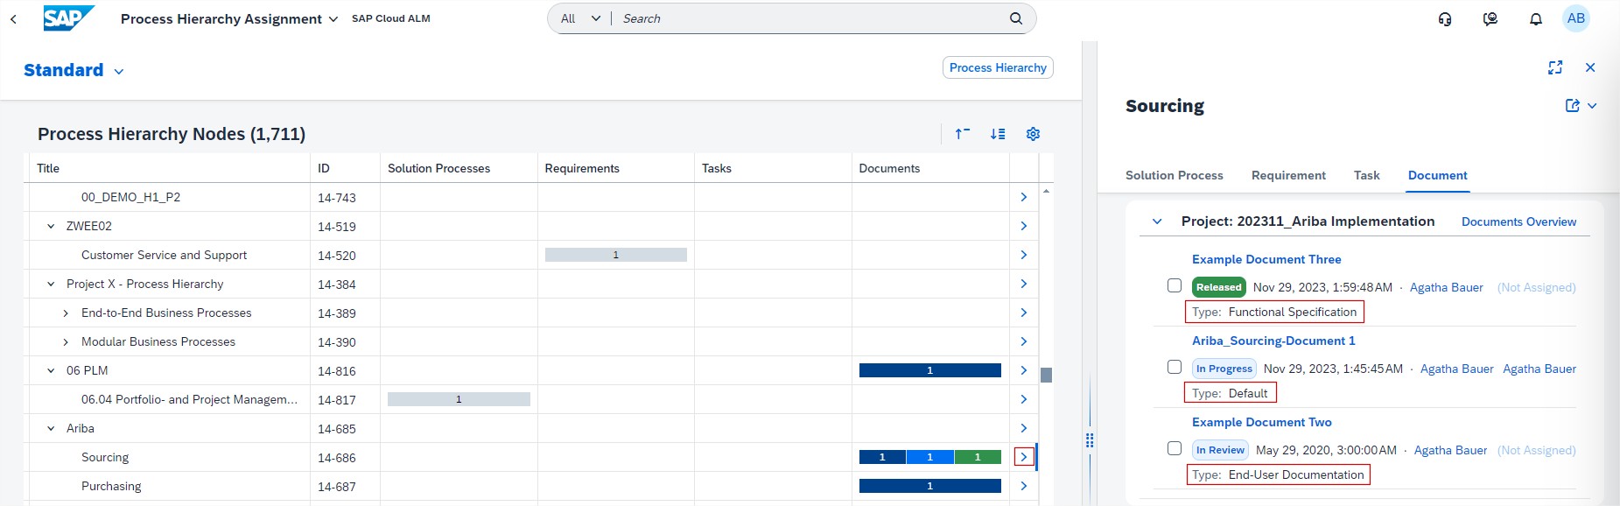Open Agatha Bauer link under Example Document Three
The height and width of the screenshot is (506, 1620).
click(1446, 287)
